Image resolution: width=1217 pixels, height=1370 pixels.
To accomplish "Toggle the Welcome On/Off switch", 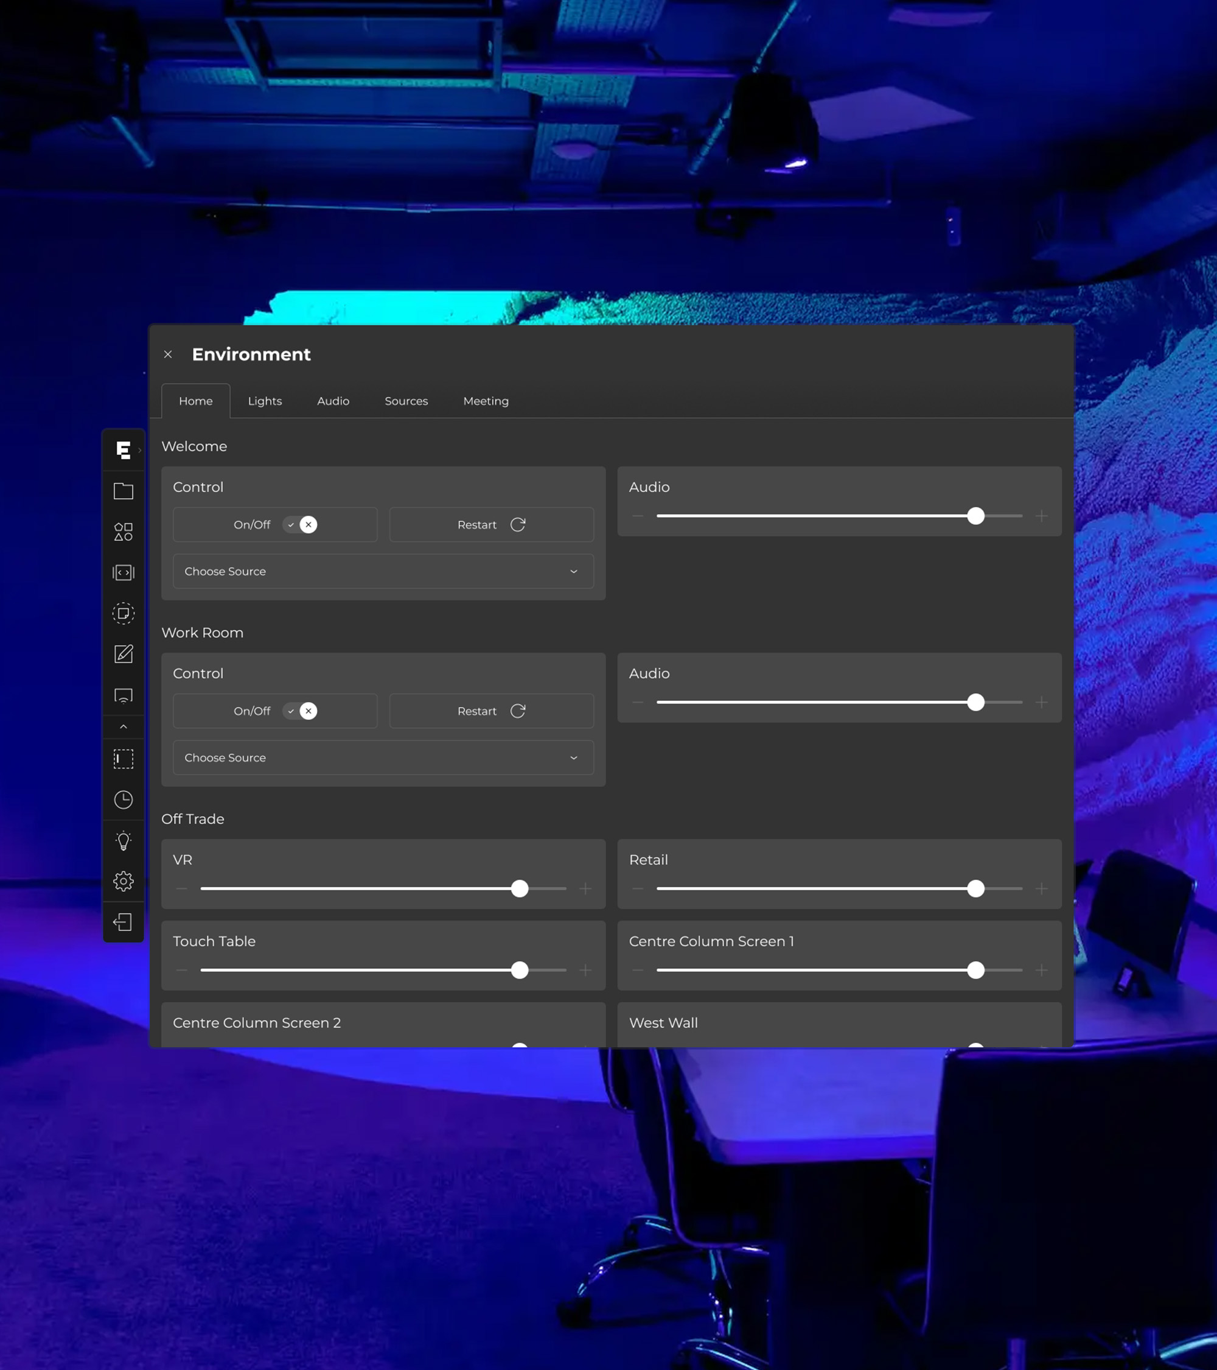I will tap(300, 525).
